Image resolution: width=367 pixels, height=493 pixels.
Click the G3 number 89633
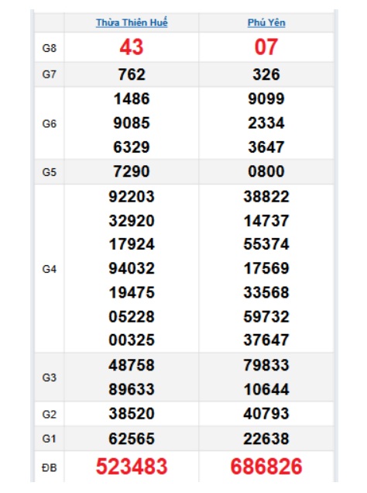coord(132,389)
